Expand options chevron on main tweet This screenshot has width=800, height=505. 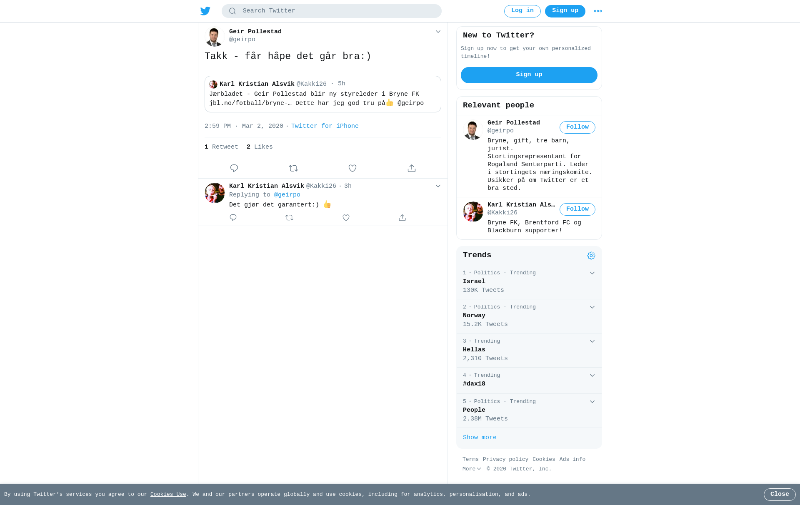click(438, 32)
